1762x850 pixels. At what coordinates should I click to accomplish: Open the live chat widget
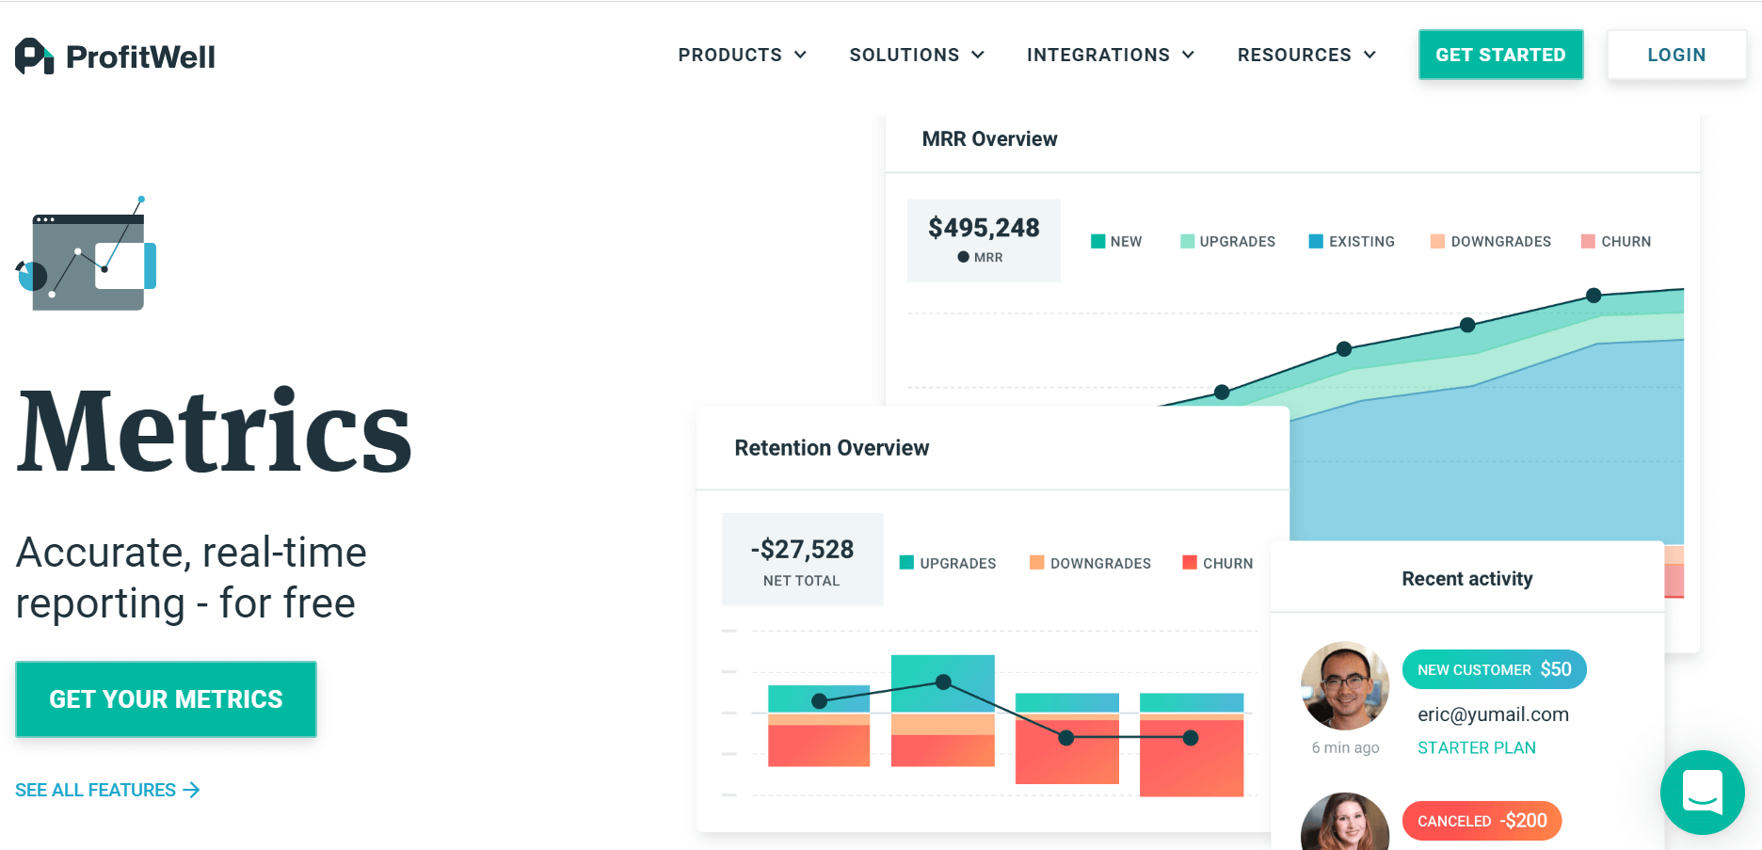click(x=1702, y=792)
